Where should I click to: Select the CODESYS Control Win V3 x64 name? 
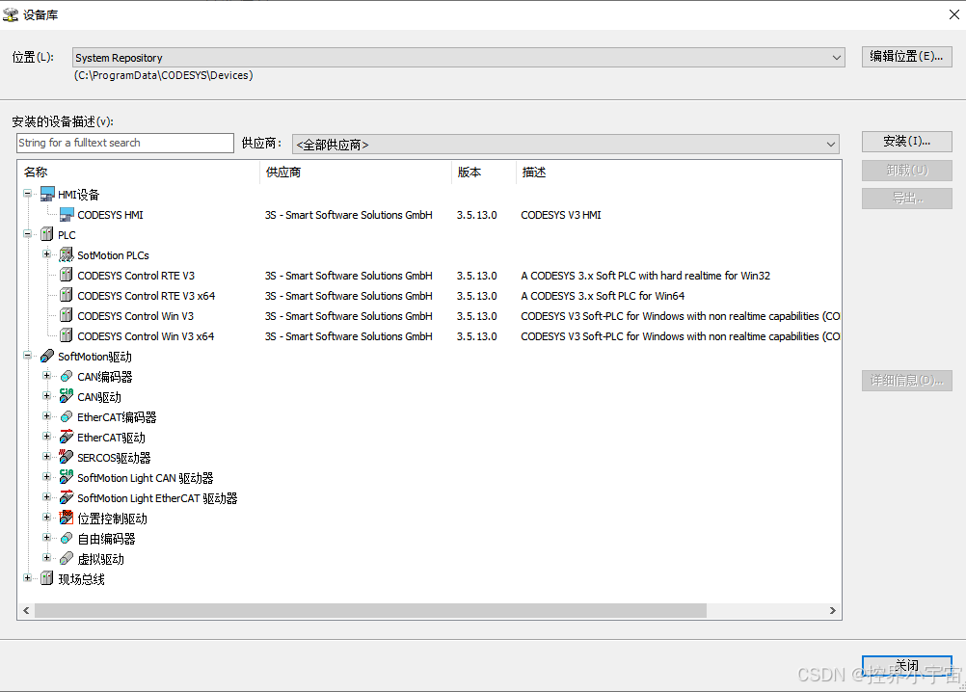point(146,336)
